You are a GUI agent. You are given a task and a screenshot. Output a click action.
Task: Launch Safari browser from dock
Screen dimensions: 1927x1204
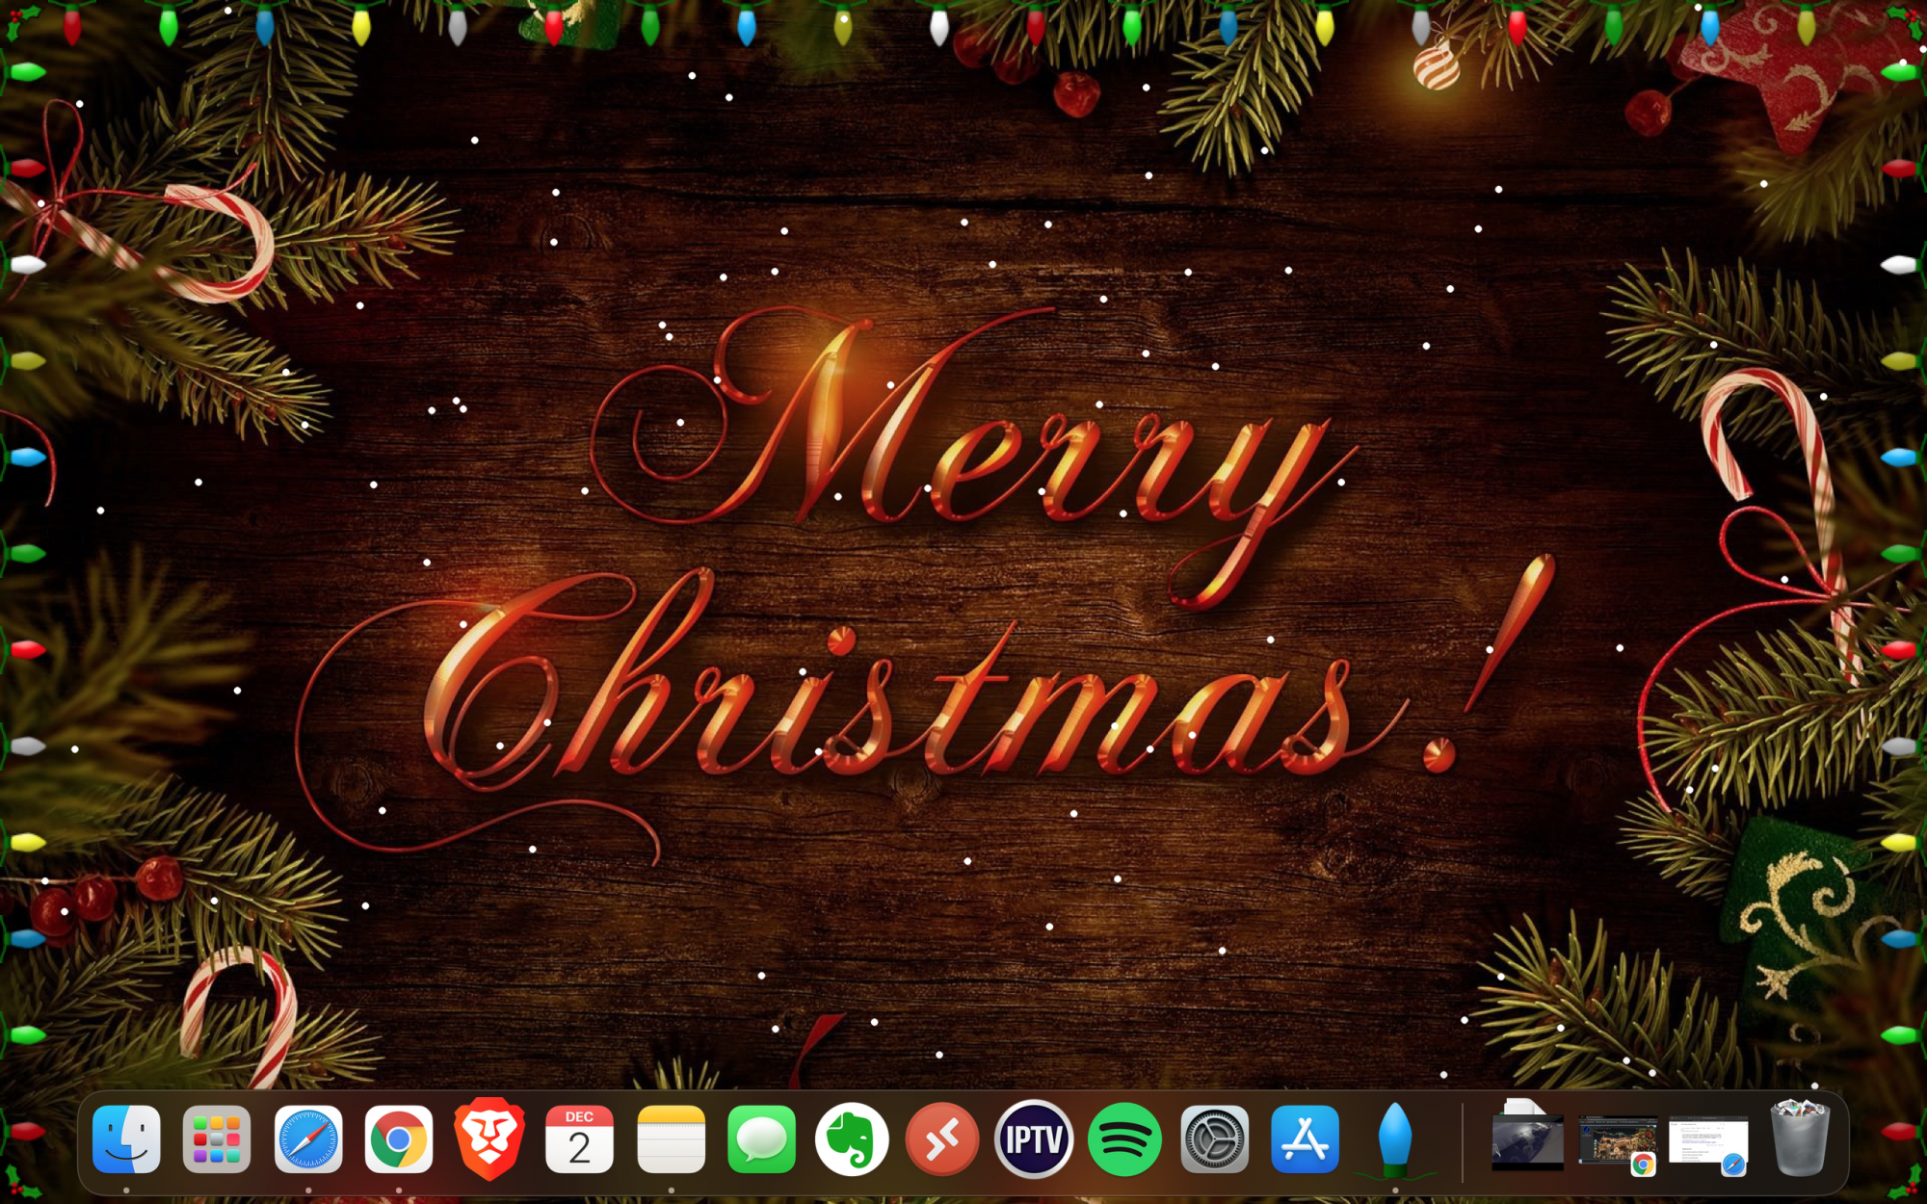tap(308, 1140)
